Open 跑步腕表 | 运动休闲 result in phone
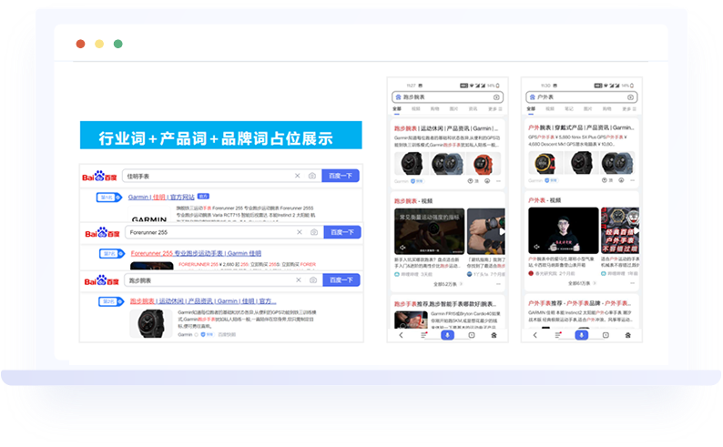This screenshot has width=723, height=447. click(446, 128)
